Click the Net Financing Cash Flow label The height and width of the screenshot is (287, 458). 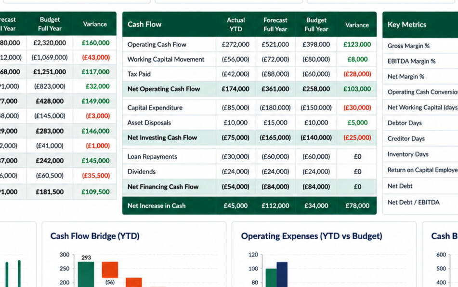tap(163, 187)
